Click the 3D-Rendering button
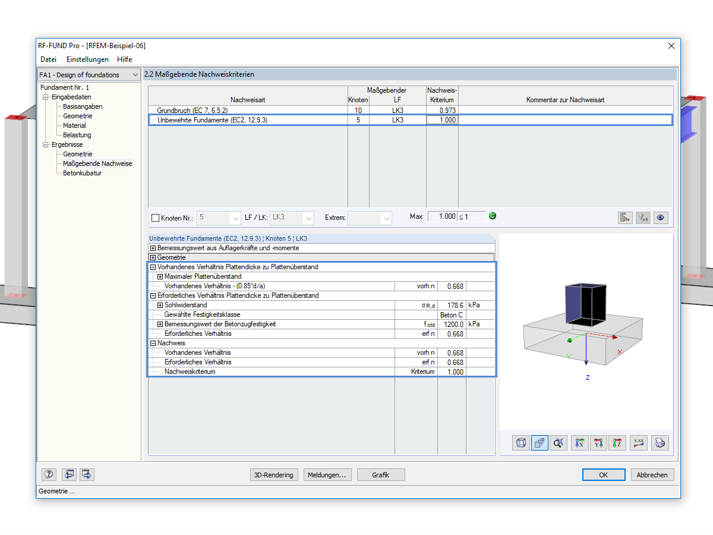The width and height of the screenshot is (713, 535). click(274, 475)
